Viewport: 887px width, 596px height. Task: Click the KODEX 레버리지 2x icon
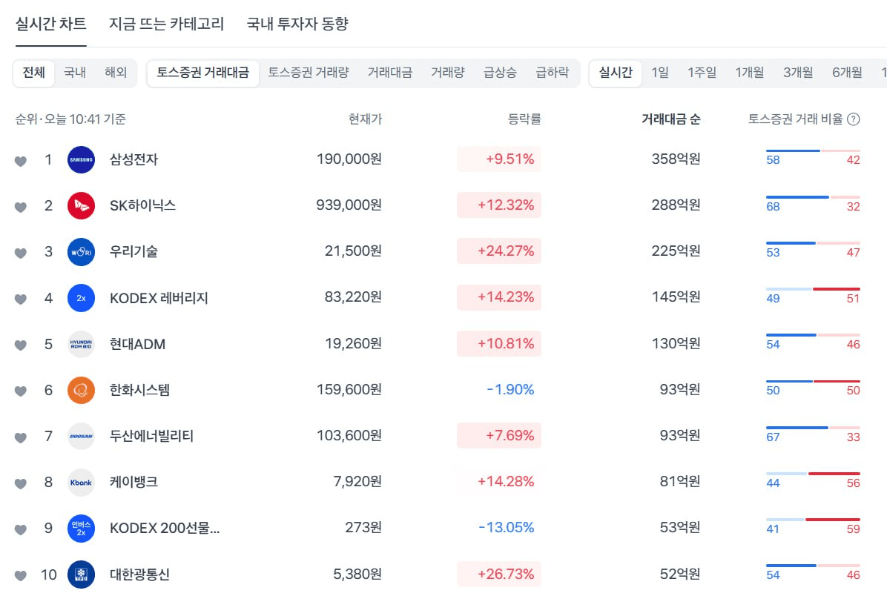[x=81, y=298]
